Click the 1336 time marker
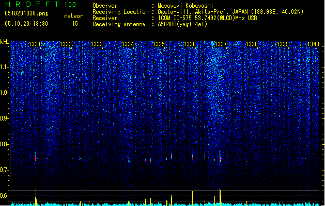Viewport: 325px width, 206px height. [190, 44]
